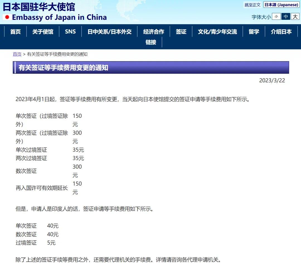Image resolution: width=301 pixels, height=265 pixels.
Task: Click the 再入国许可有效期延长 row label
Action: point(42,188)
